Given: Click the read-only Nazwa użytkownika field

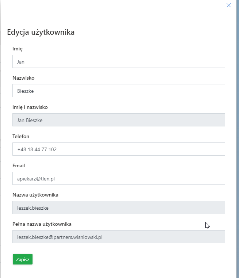Looking at the screenshot, I should coord(118,207).
